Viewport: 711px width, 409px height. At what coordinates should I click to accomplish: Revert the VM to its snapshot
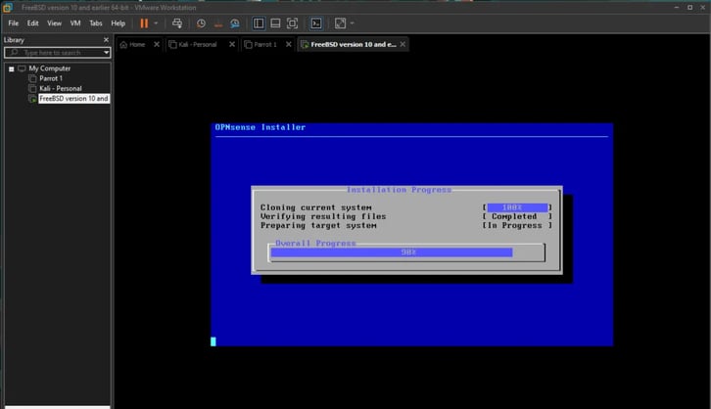(x=218, y=23)
